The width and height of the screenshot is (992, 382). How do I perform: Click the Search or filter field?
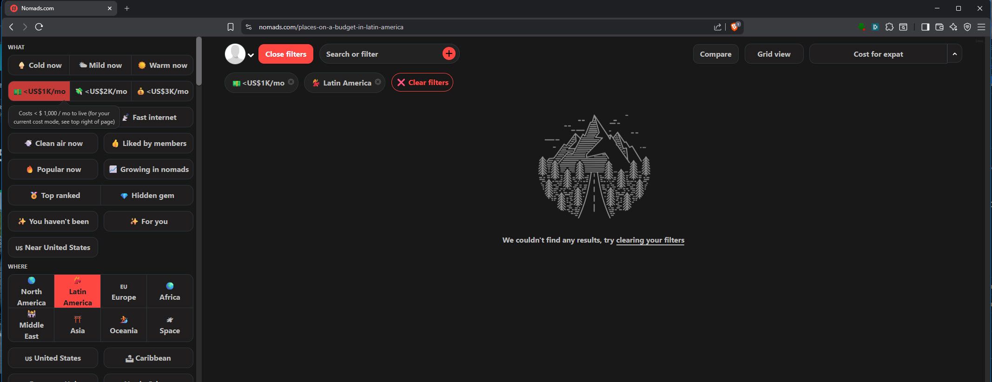coord(381,54)
